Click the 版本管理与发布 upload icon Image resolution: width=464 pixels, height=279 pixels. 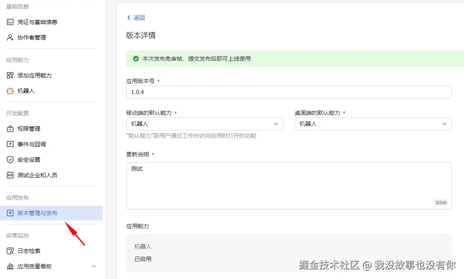10,213
